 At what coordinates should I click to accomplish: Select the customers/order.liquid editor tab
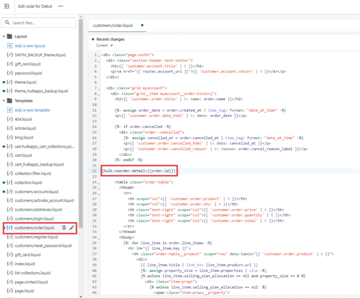tap(117, 25)
